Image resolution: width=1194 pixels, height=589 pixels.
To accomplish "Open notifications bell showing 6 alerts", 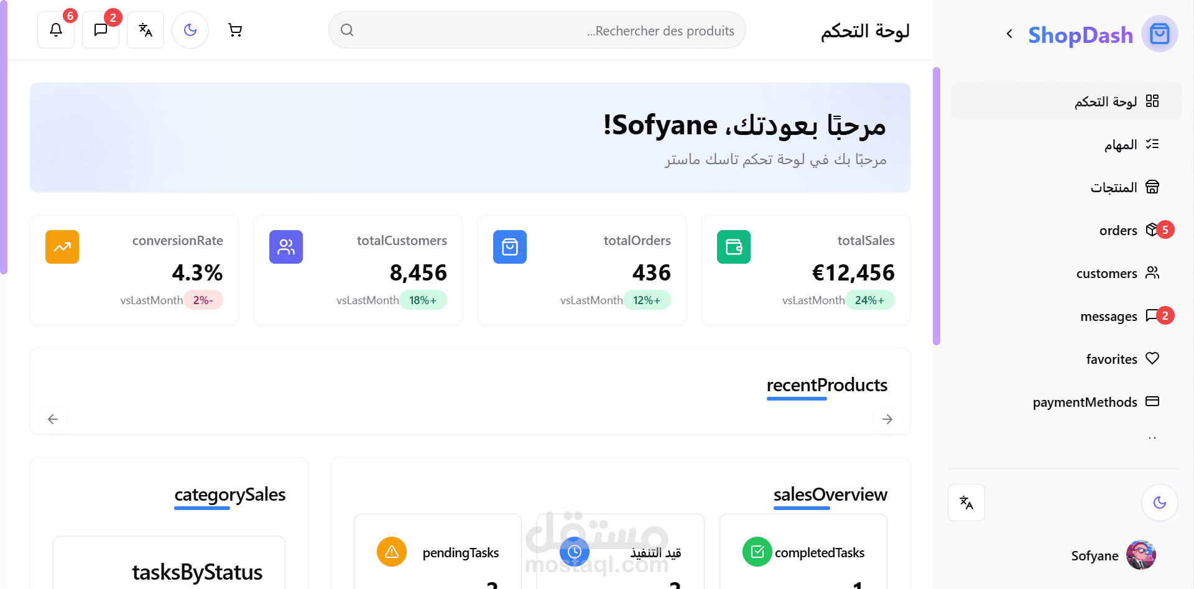I will pyautogui.click(x=55, y=29).
